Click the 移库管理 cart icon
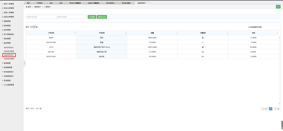Image resolution: width=283 pixels, height=131 pixels. [x=2, y=63]
